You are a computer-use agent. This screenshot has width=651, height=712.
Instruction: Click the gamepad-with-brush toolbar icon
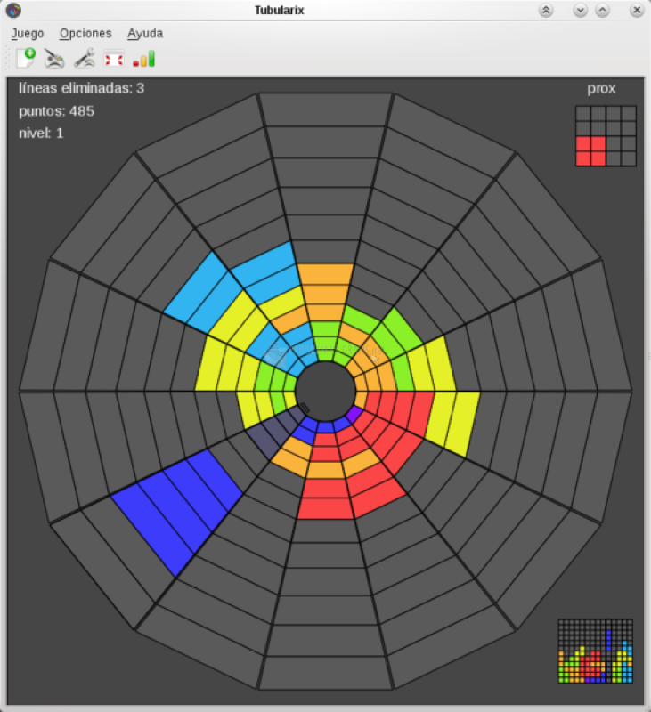click(54, 59)
